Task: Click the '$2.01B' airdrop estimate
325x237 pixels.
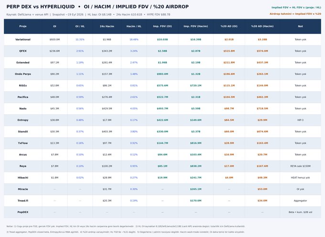Action: 229,40
